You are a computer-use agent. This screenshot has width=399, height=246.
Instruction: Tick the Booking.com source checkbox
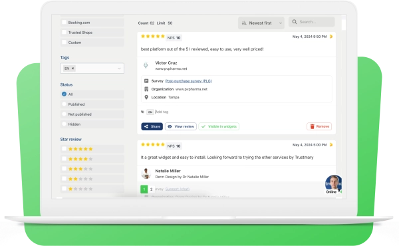(64, 23)
